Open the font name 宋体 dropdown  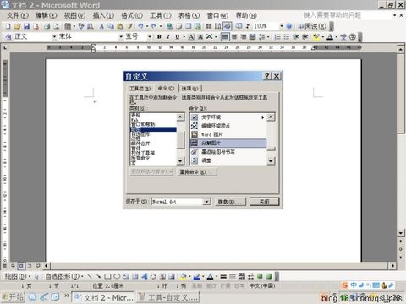[x=121, y=37]
